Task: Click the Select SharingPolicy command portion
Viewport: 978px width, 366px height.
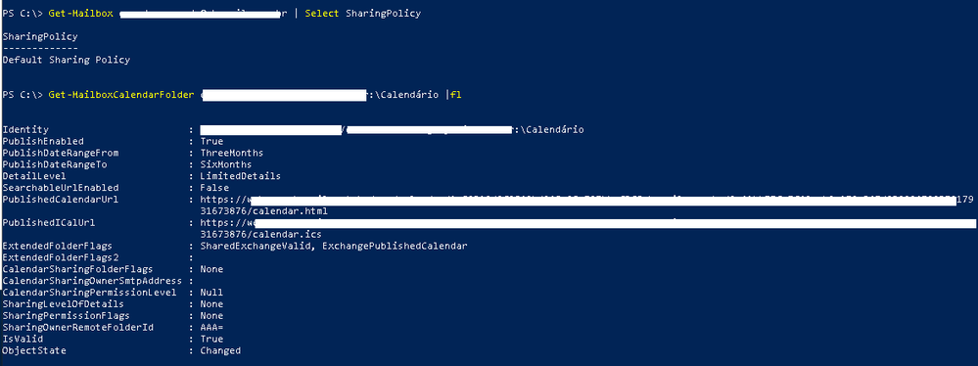Action: 363,14
